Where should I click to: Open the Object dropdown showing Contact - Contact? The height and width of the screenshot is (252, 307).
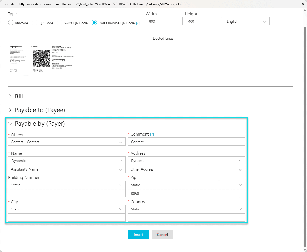tap(120, 142)
